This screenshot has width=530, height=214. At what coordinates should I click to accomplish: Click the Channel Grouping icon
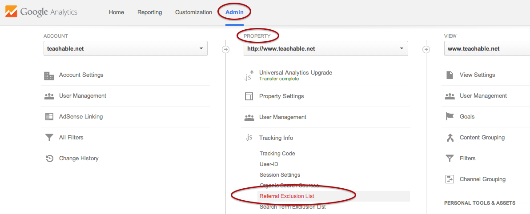click(450, 179)
